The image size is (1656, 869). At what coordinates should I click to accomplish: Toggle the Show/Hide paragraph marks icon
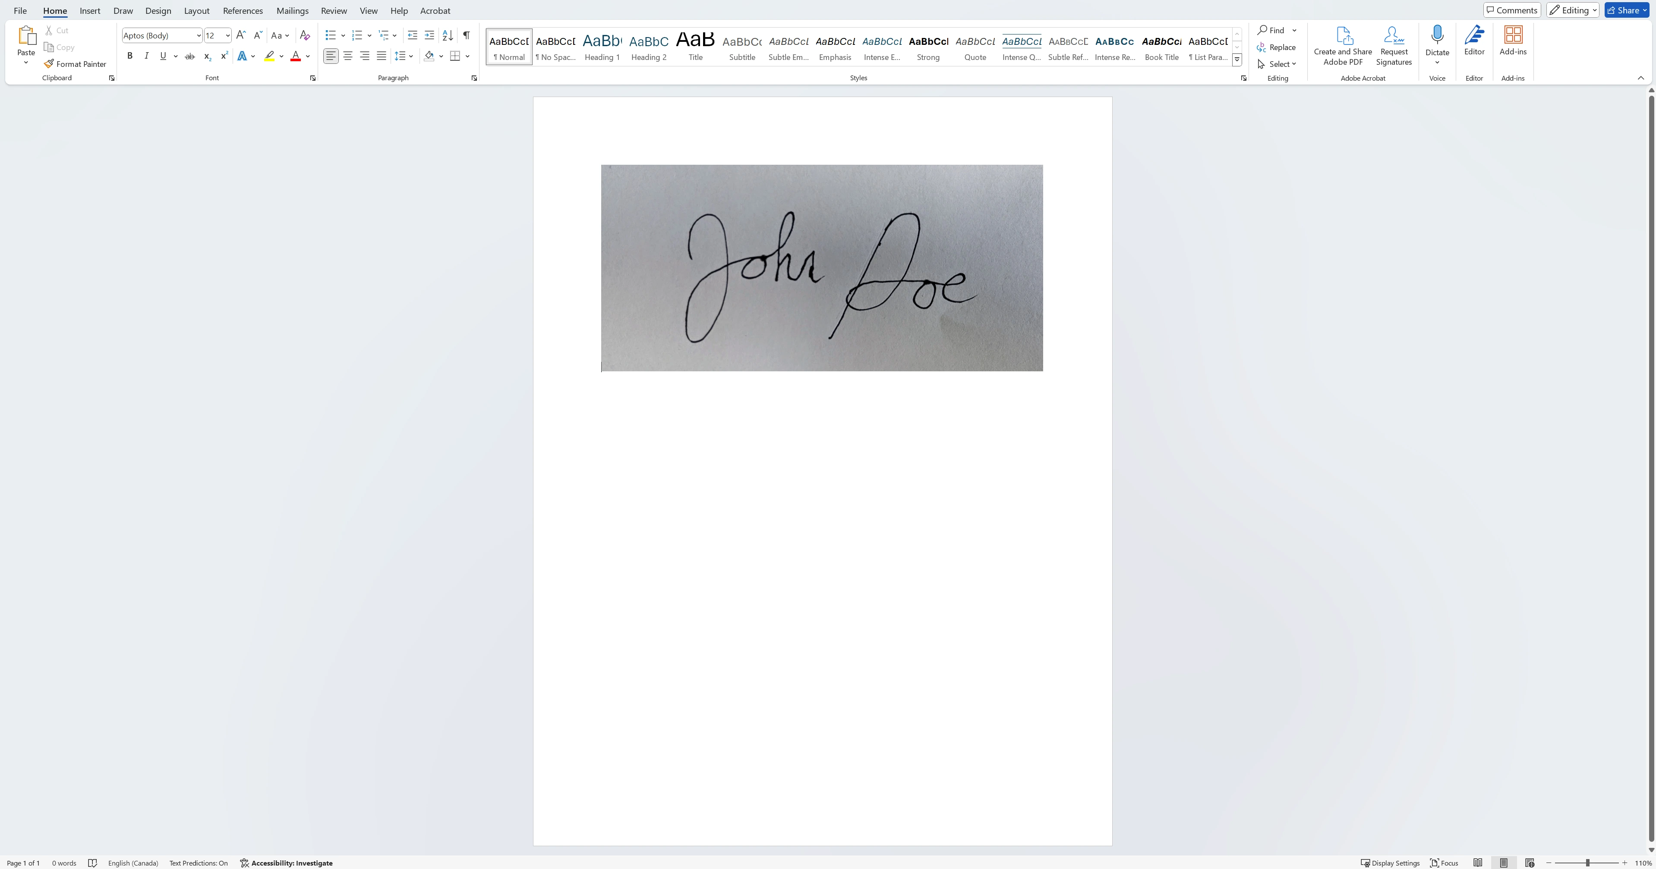[466, 35]
